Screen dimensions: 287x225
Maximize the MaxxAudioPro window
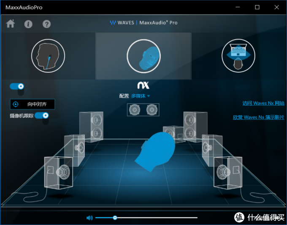[x=257, y=7]
